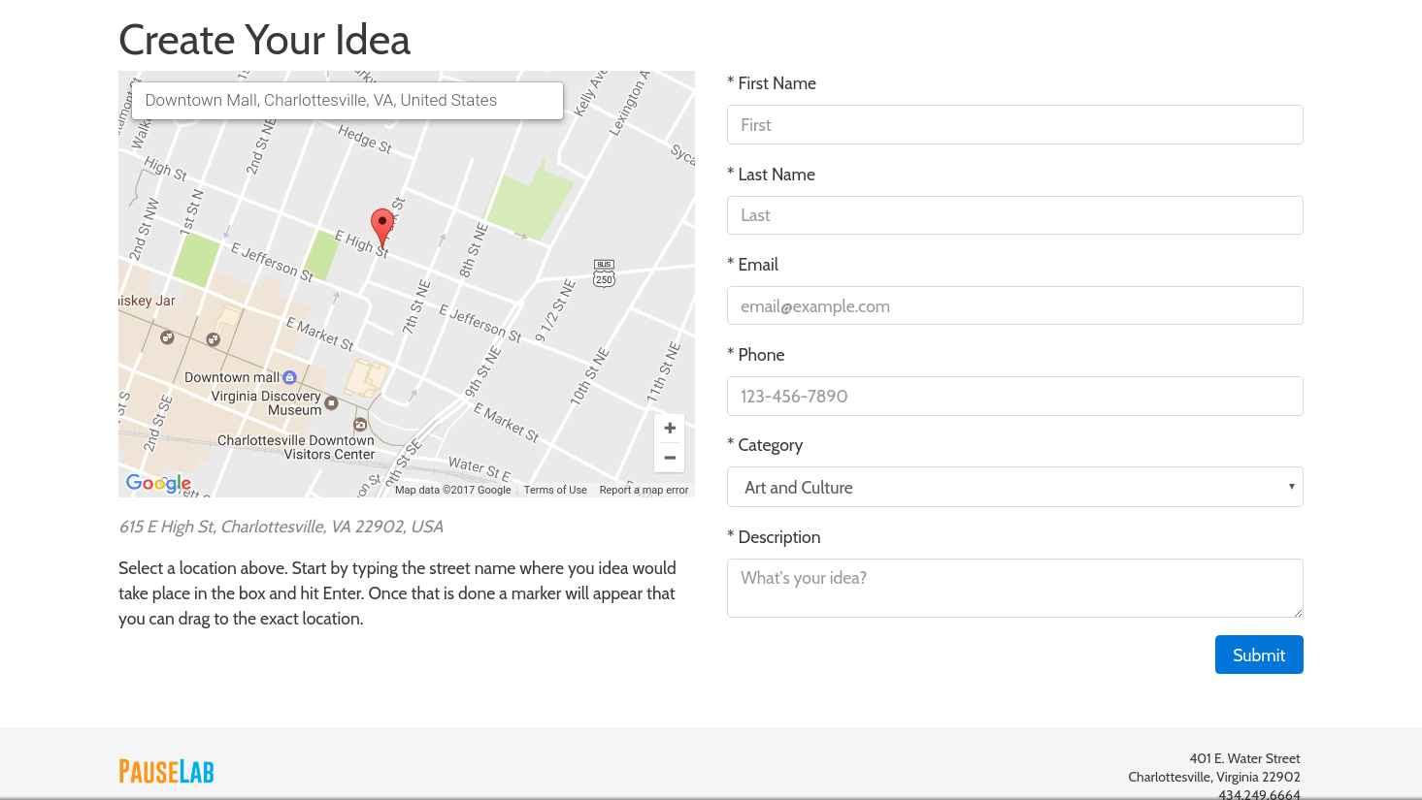Click the Downtown mall shopping icon

(289, 377)
